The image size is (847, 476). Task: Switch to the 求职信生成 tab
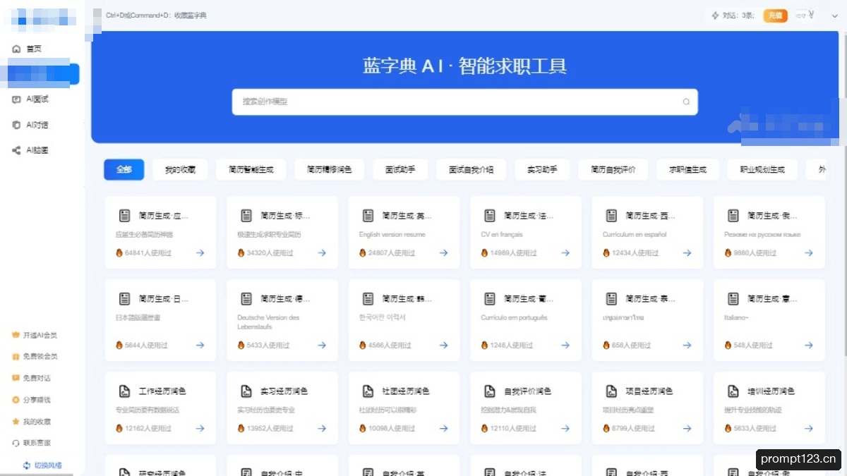687,170
